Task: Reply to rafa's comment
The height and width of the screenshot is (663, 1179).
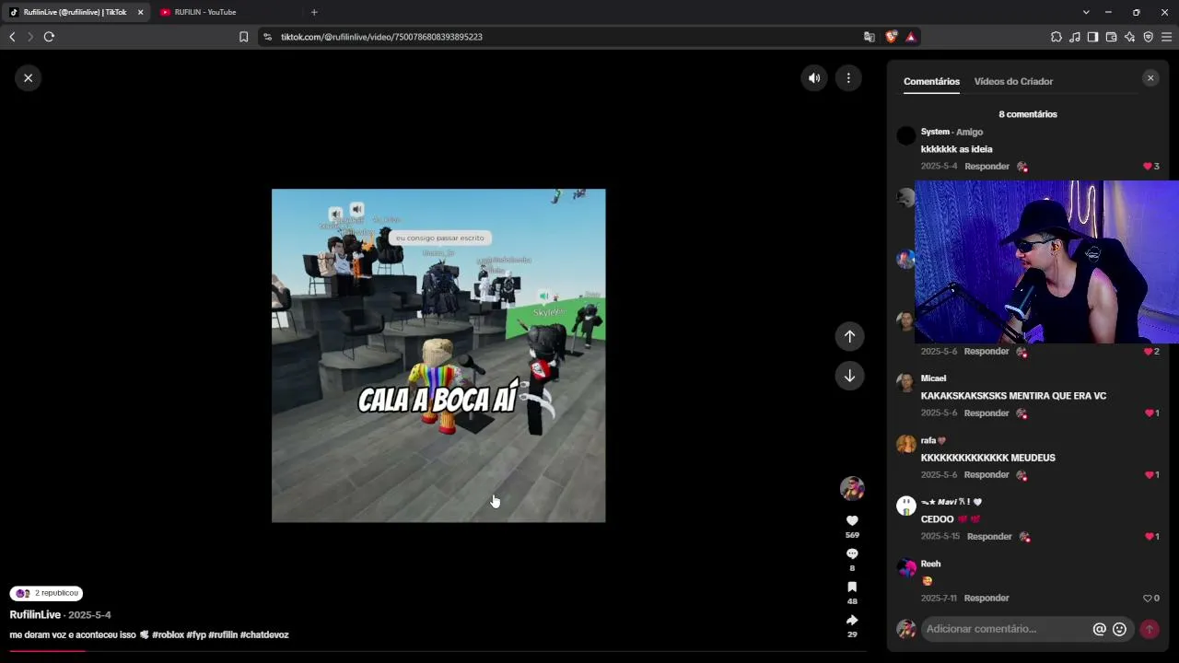Action: pos(986,475)
